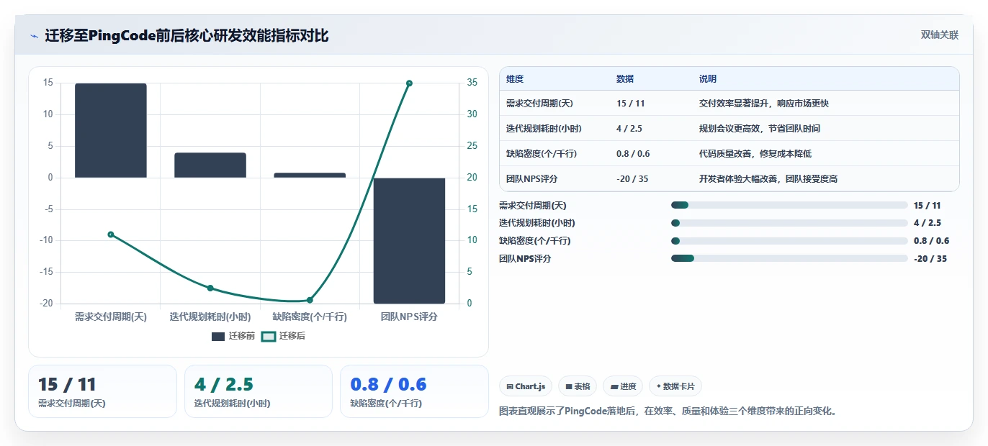Toggle the 迁移前 legend item
This screenshot has width=988, height=446.
click(x=233, y=336)
